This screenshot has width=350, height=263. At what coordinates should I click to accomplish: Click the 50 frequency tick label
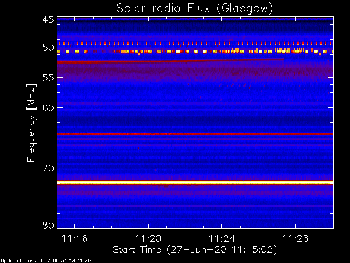point(48,48)
